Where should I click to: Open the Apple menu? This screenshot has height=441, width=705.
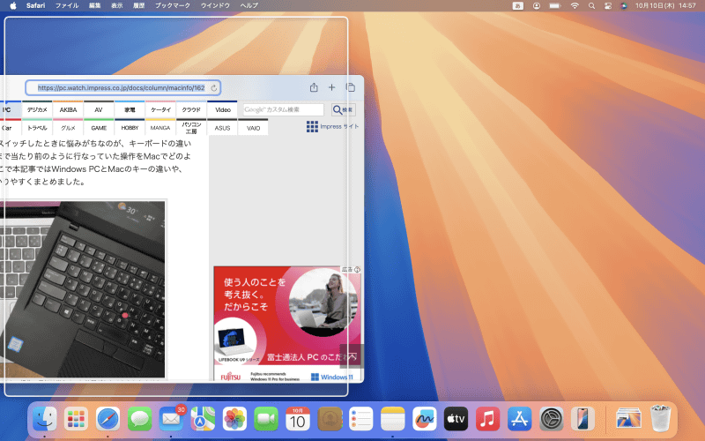coord(13,5)
